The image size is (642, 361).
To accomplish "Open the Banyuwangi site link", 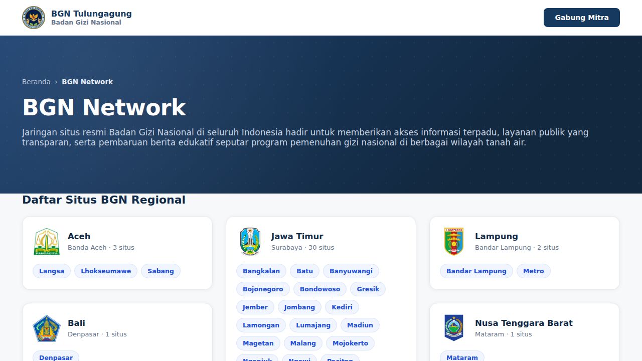I will [351, 271].
